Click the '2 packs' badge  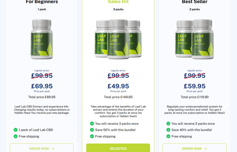(194, 9)
